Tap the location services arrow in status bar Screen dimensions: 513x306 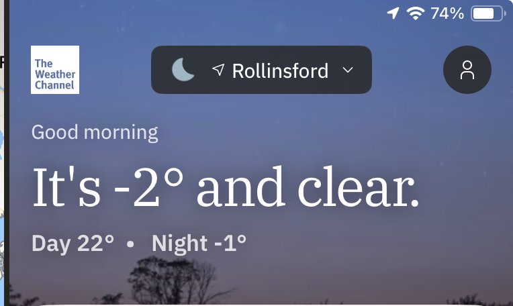[393, 13]
